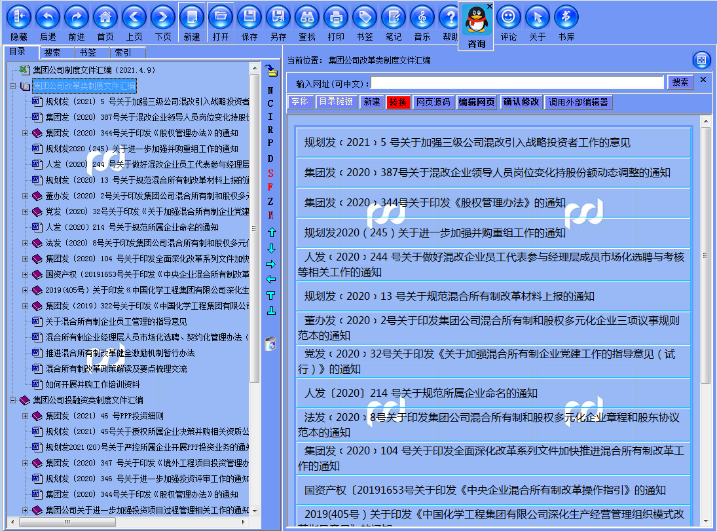Expand 集团发(2020)344号 股权管理办法 node
The height and width of the screenshot is (531, 717).
click(x=25, y=133)
